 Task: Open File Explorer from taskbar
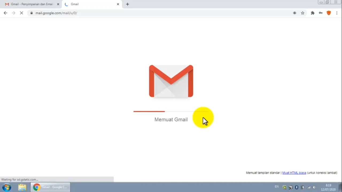22,187
